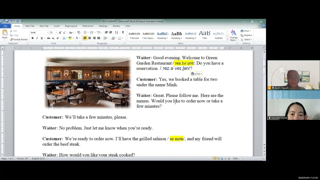
Task: Zoom in with plus button
Action: [263, 158]
